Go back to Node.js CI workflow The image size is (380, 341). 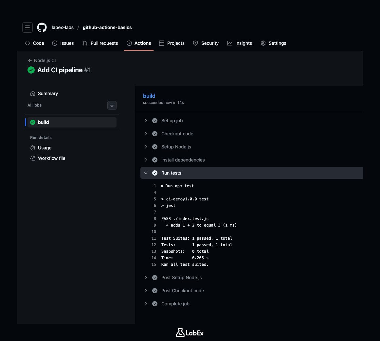point(42,60)
